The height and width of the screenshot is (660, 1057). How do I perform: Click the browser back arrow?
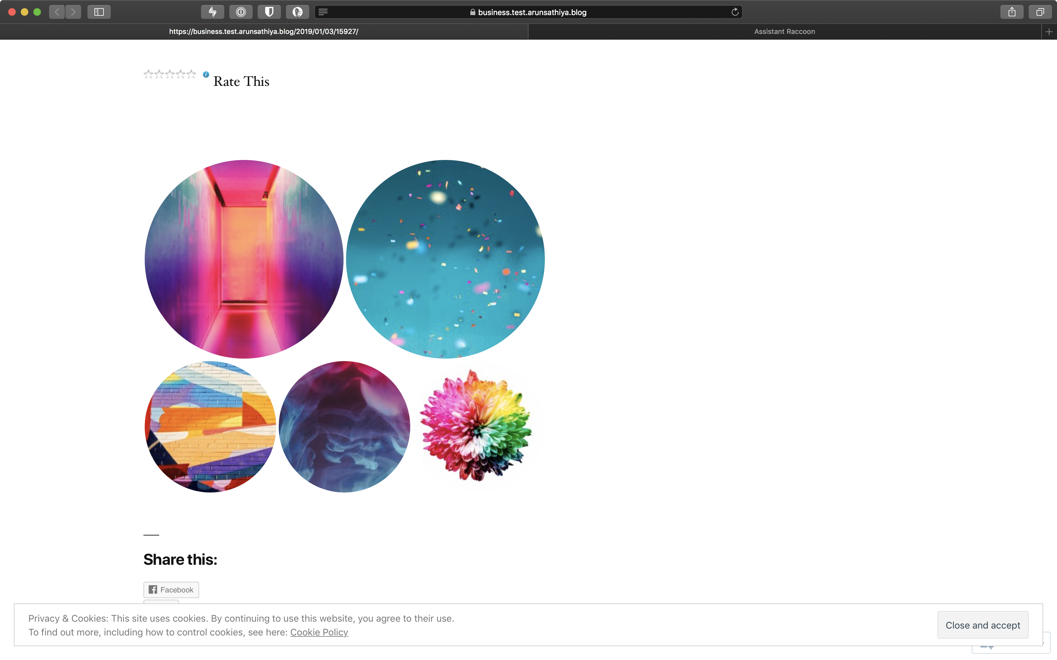coord(56,12)
